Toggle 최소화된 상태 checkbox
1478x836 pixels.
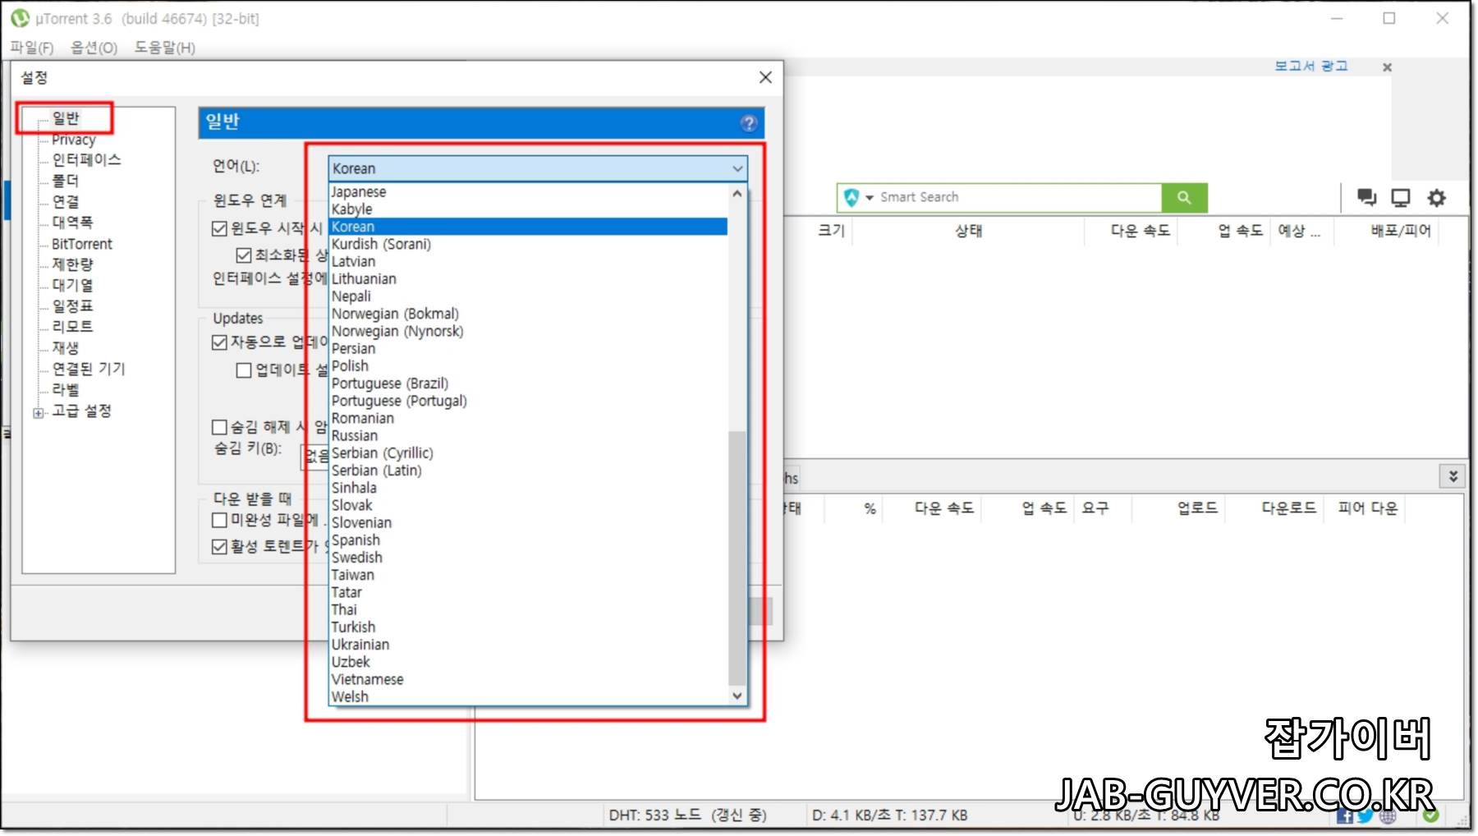pos(244,255)
